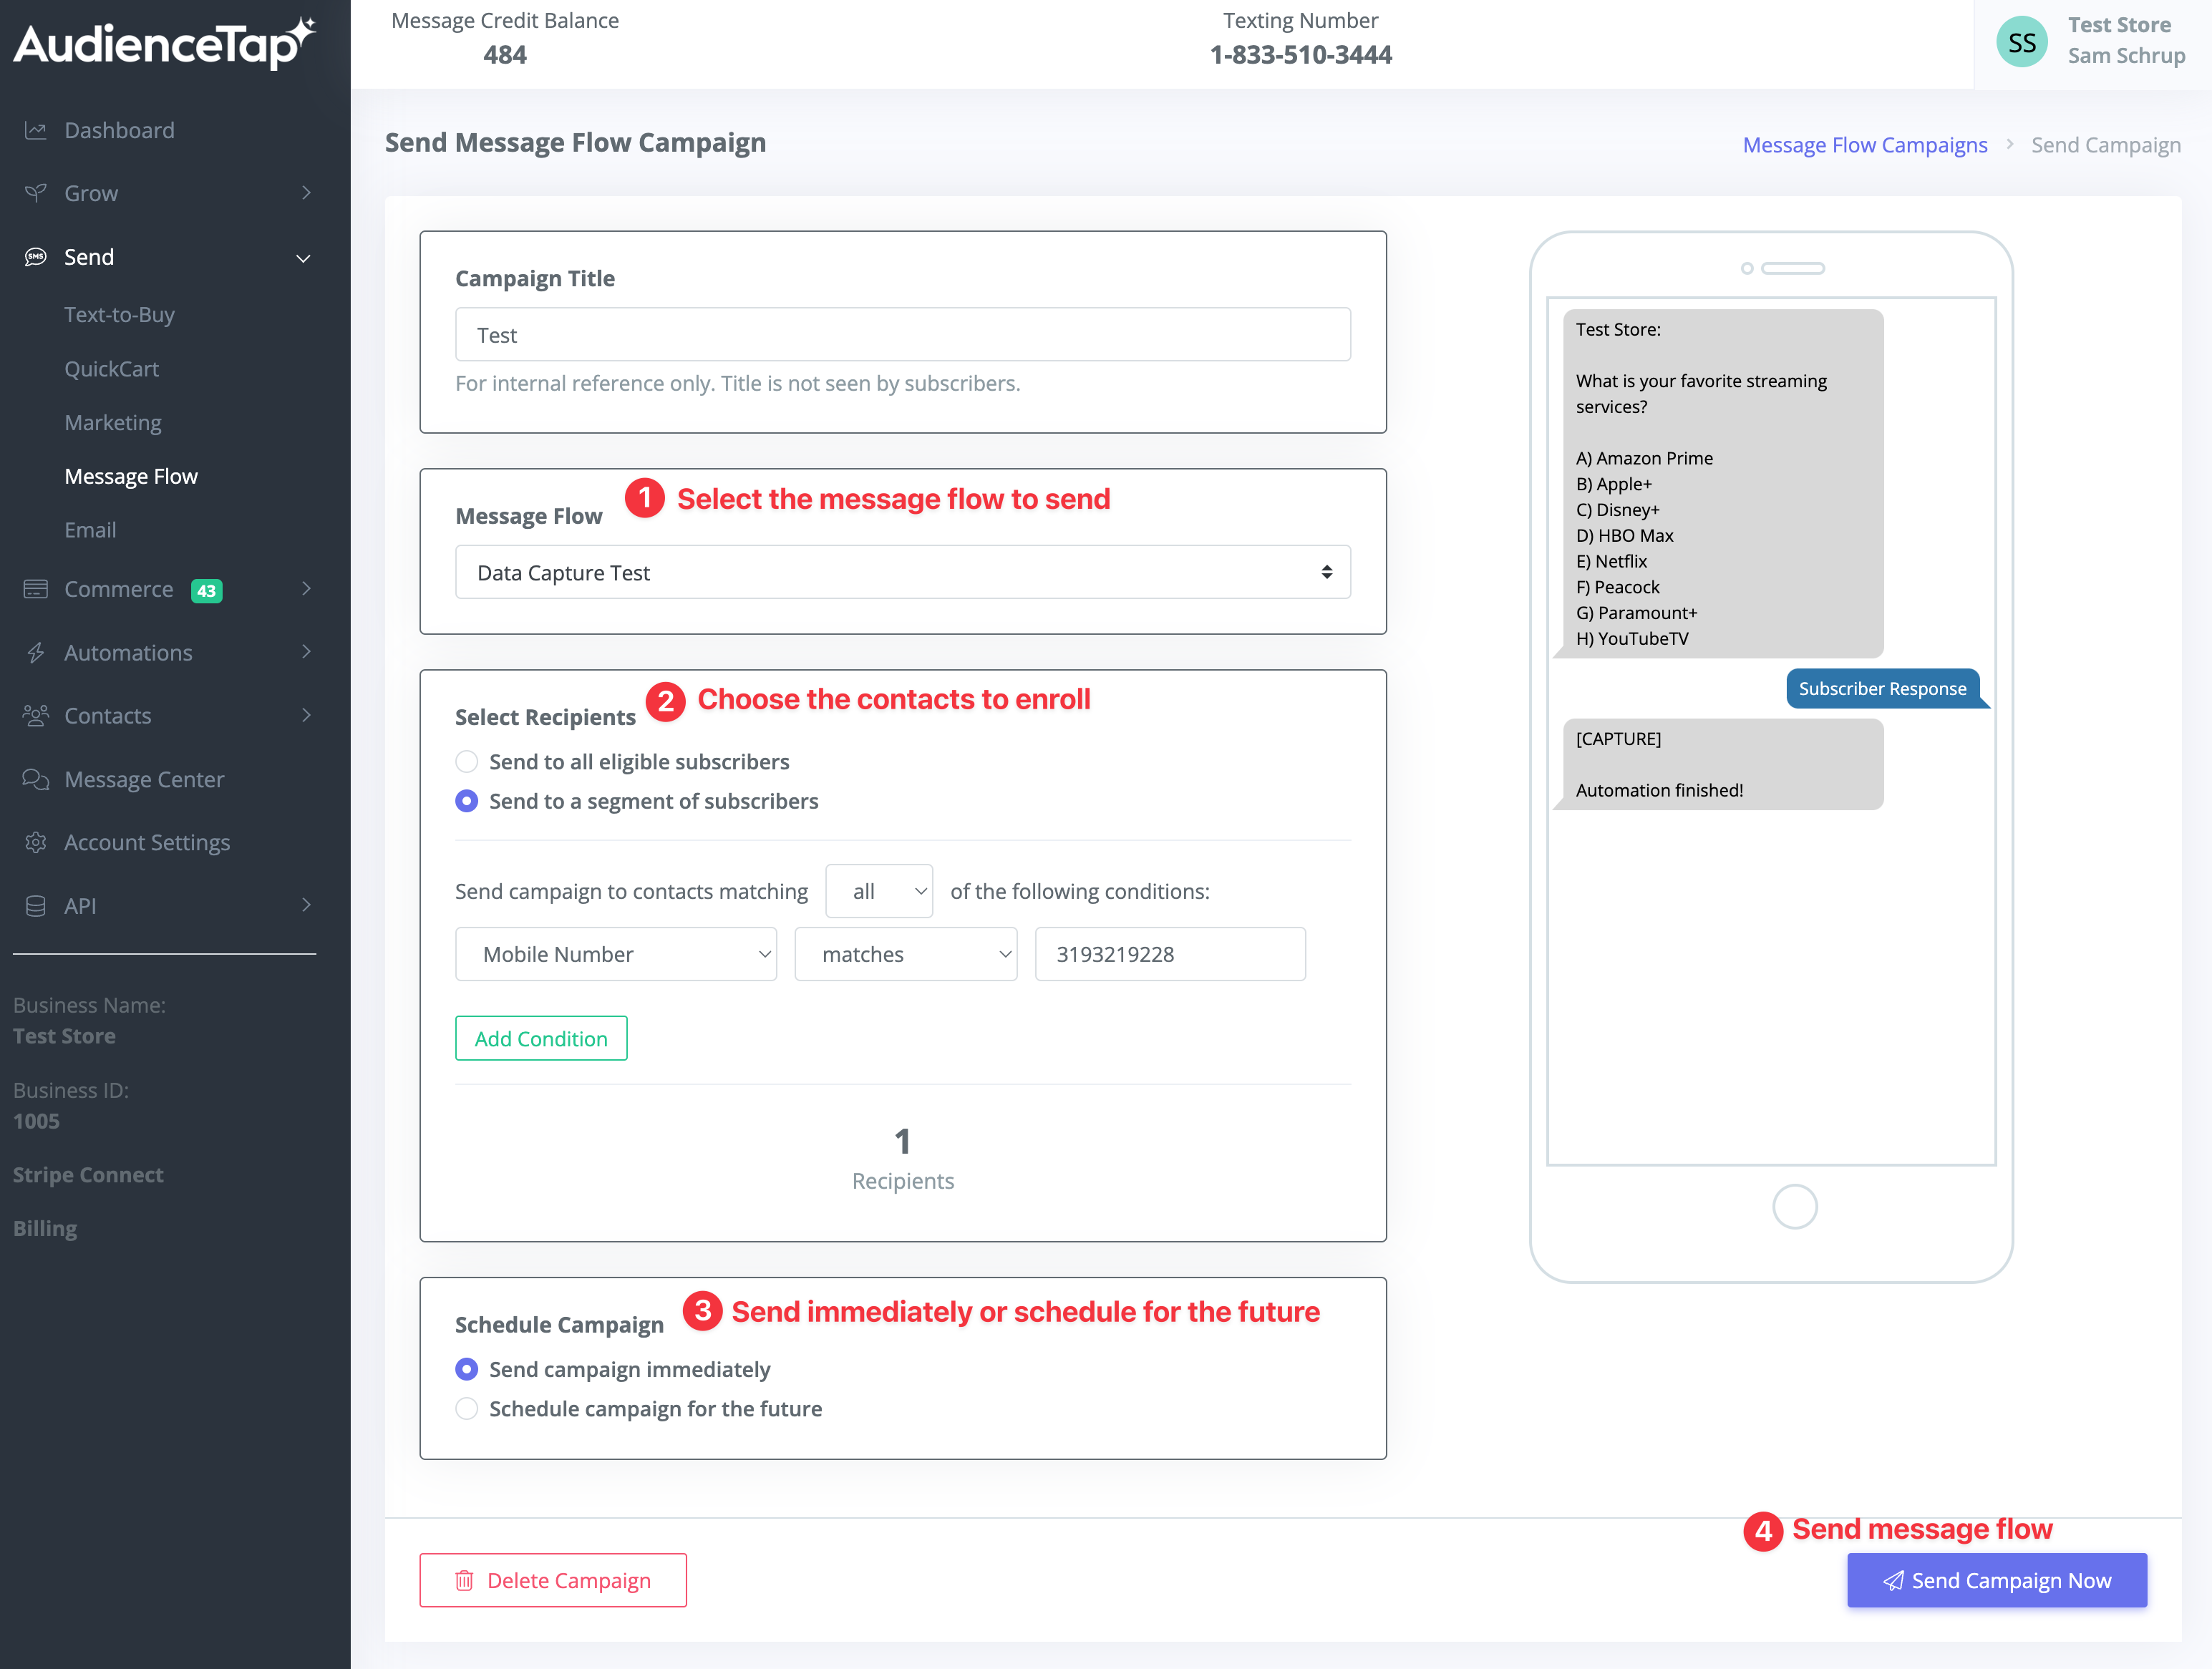Screen dimensions: 2212x1669
Task: Edit the Campaign Title field containing Test
Action: [x=902, y=334]
